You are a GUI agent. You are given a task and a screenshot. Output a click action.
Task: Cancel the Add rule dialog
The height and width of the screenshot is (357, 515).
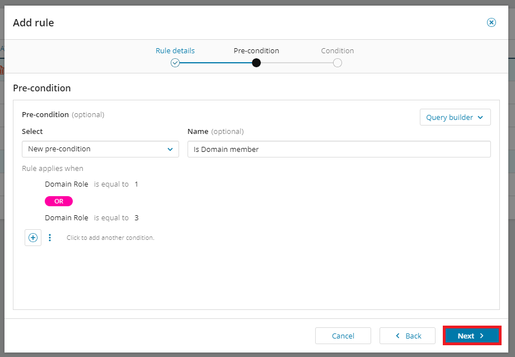(x=343, y=336)
